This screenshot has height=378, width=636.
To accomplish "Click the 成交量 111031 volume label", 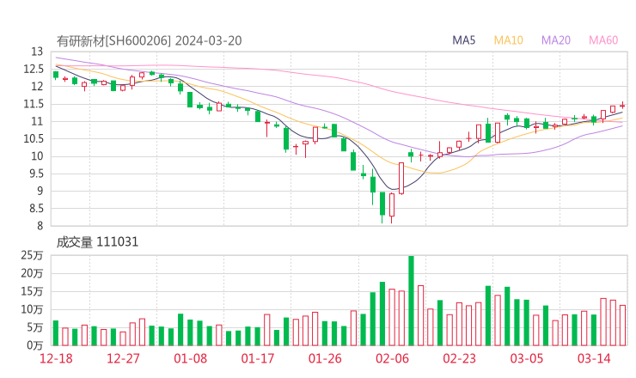I will pos(97,242).
